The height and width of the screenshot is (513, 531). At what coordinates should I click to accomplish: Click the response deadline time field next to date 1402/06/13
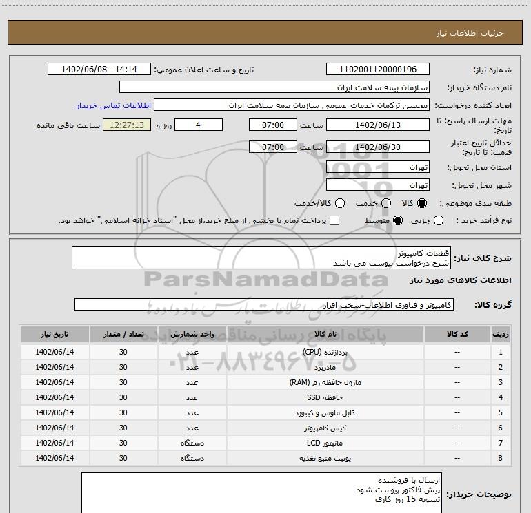[x=273, y=125]
